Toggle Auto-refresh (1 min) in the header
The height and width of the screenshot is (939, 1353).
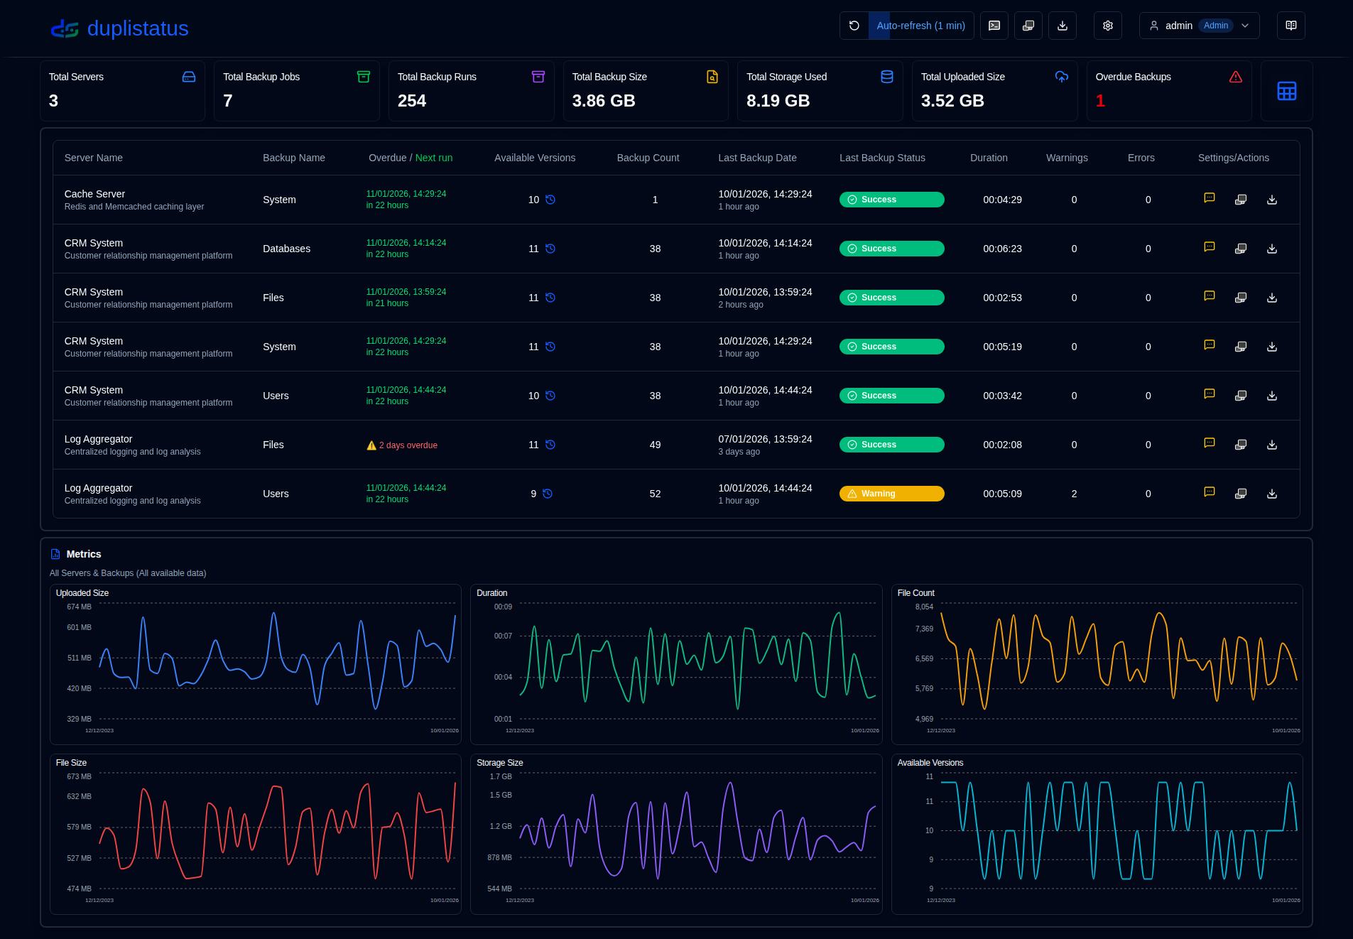[x=921, y=26]
